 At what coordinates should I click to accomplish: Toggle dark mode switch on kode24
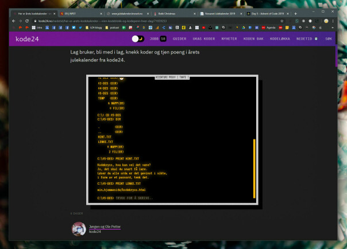138,39
